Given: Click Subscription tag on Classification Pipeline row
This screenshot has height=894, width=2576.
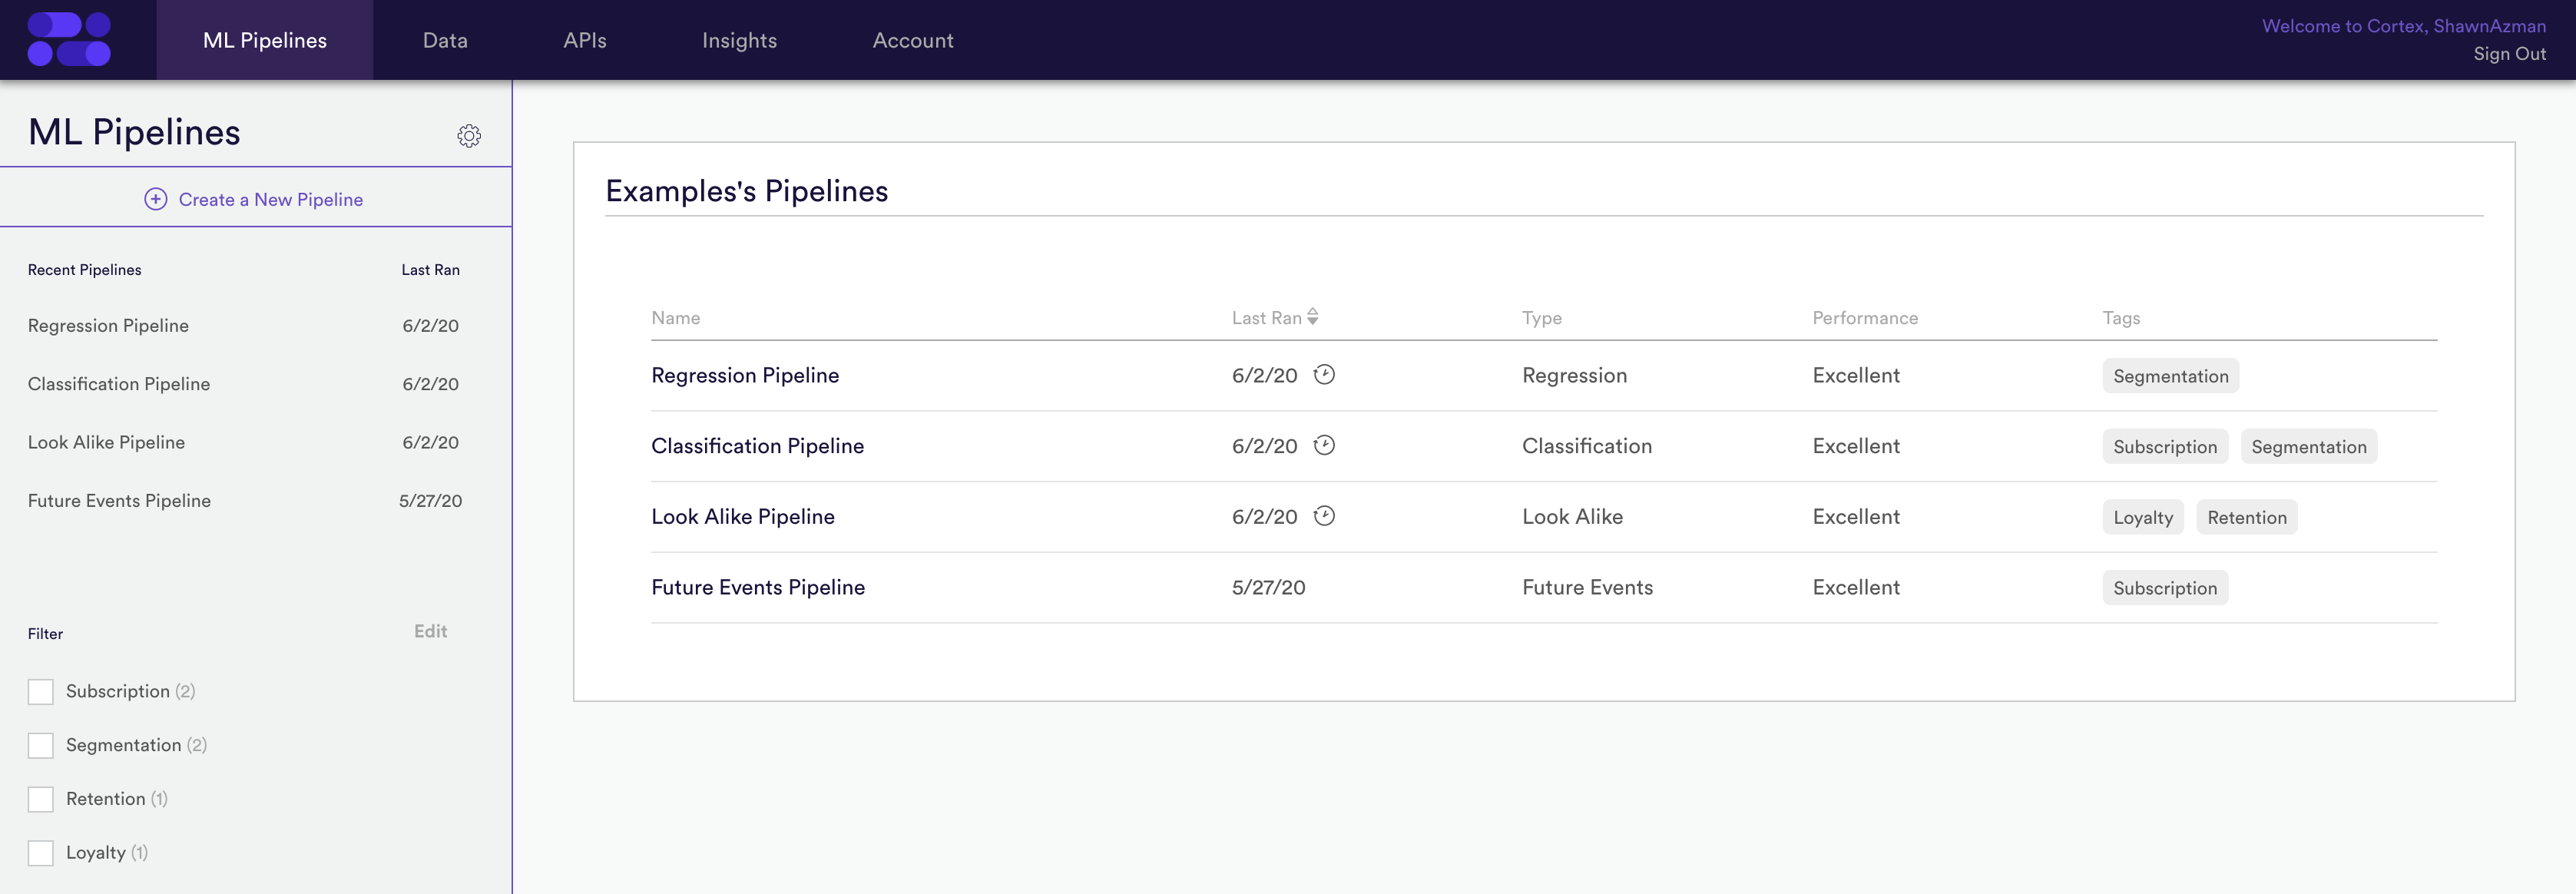Looking at the screenshot, I should point(2165,447).
